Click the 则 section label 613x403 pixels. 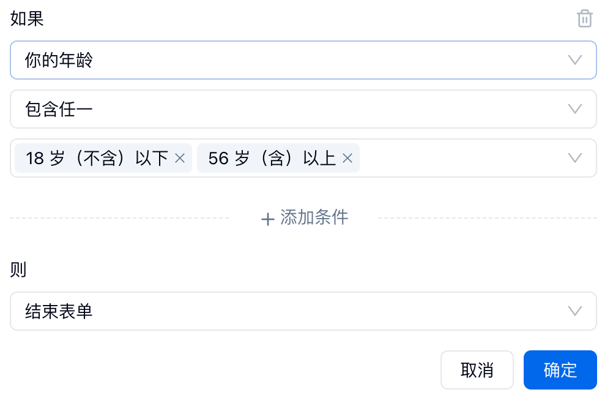(x=18, y=269)
